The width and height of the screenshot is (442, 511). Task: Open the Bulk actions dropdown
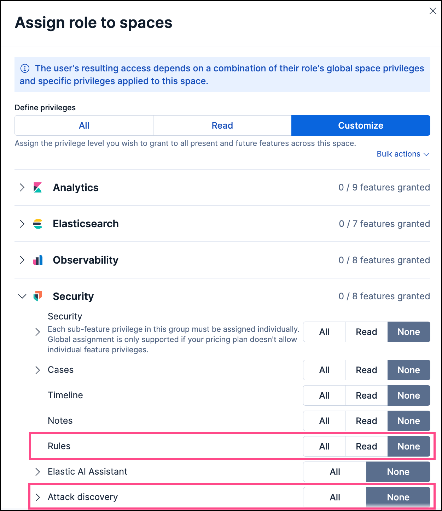tap(403, 154)
